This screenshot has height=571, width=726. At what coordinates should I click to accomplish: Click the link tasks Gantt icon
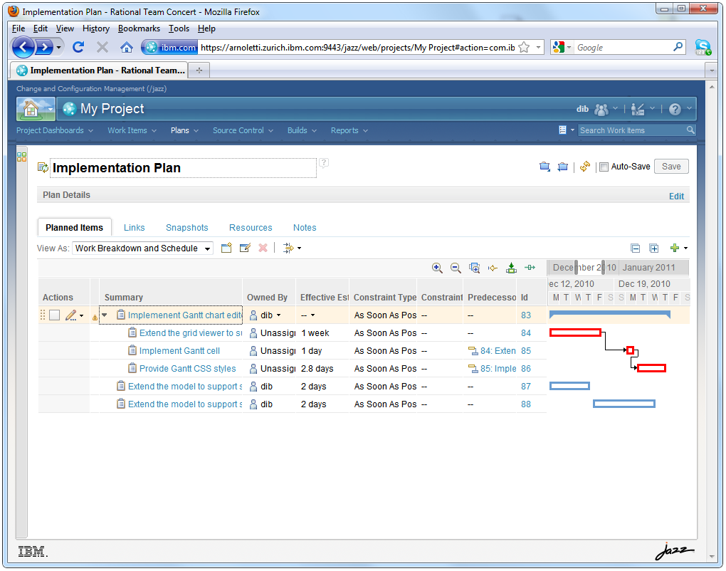[530, 268]
